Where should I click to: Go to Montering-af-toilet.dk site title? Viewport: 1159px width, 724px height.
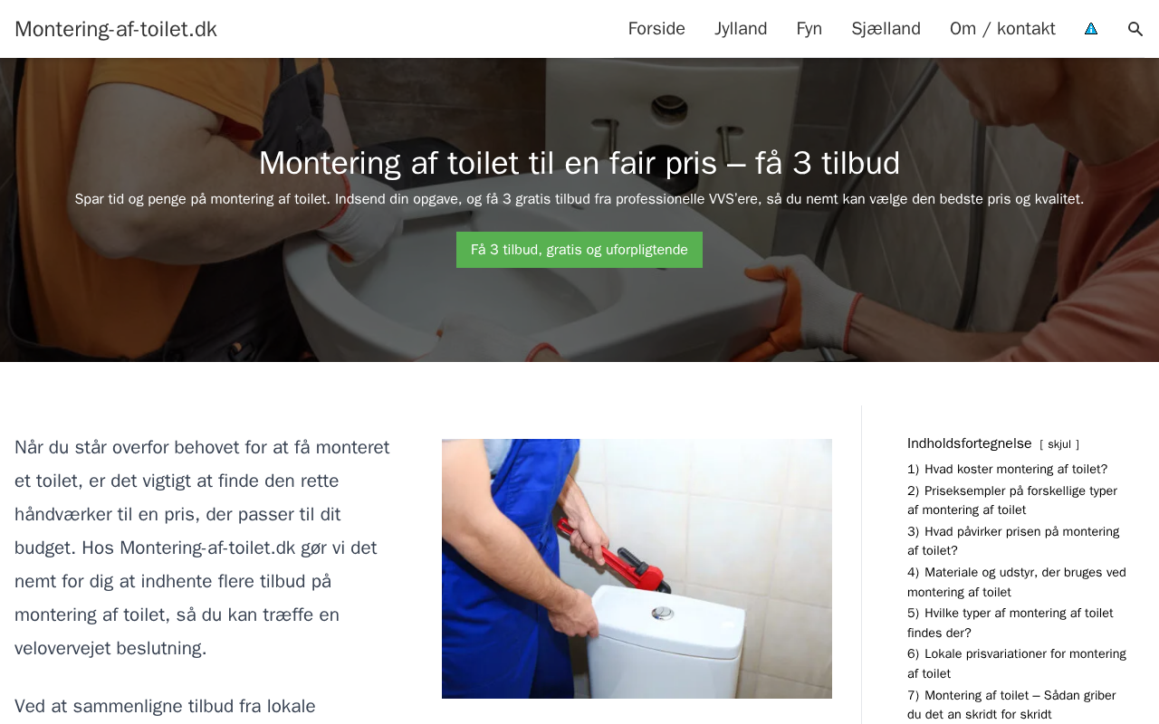coord(116,29)
